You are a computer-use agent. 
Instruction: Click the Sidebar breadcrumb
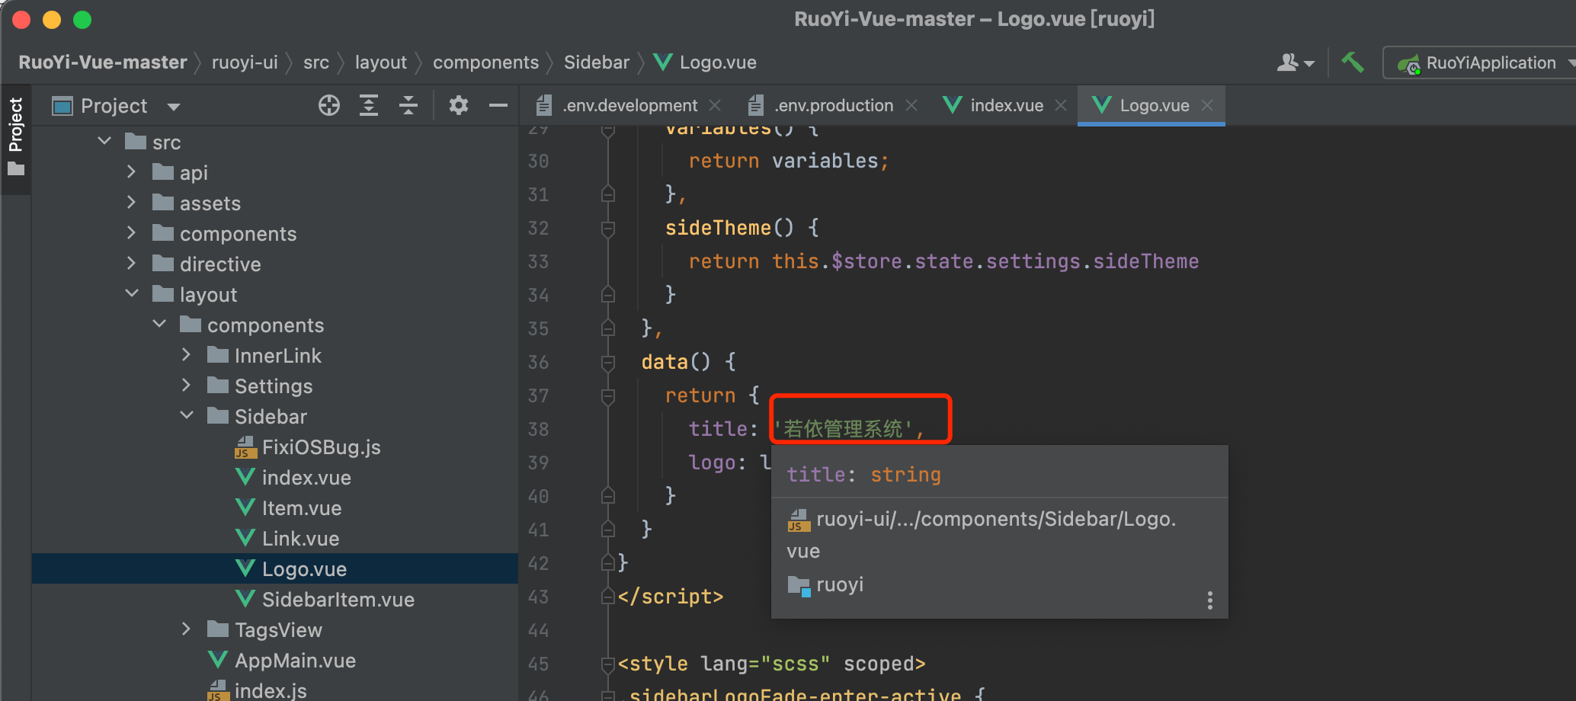click(597, 62)
